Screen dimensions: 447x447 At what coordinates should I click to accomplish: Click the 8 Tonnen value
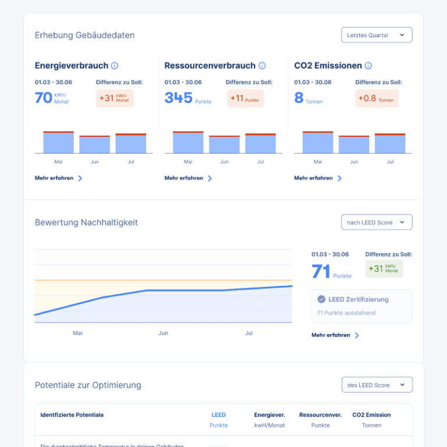click(308, 98)
